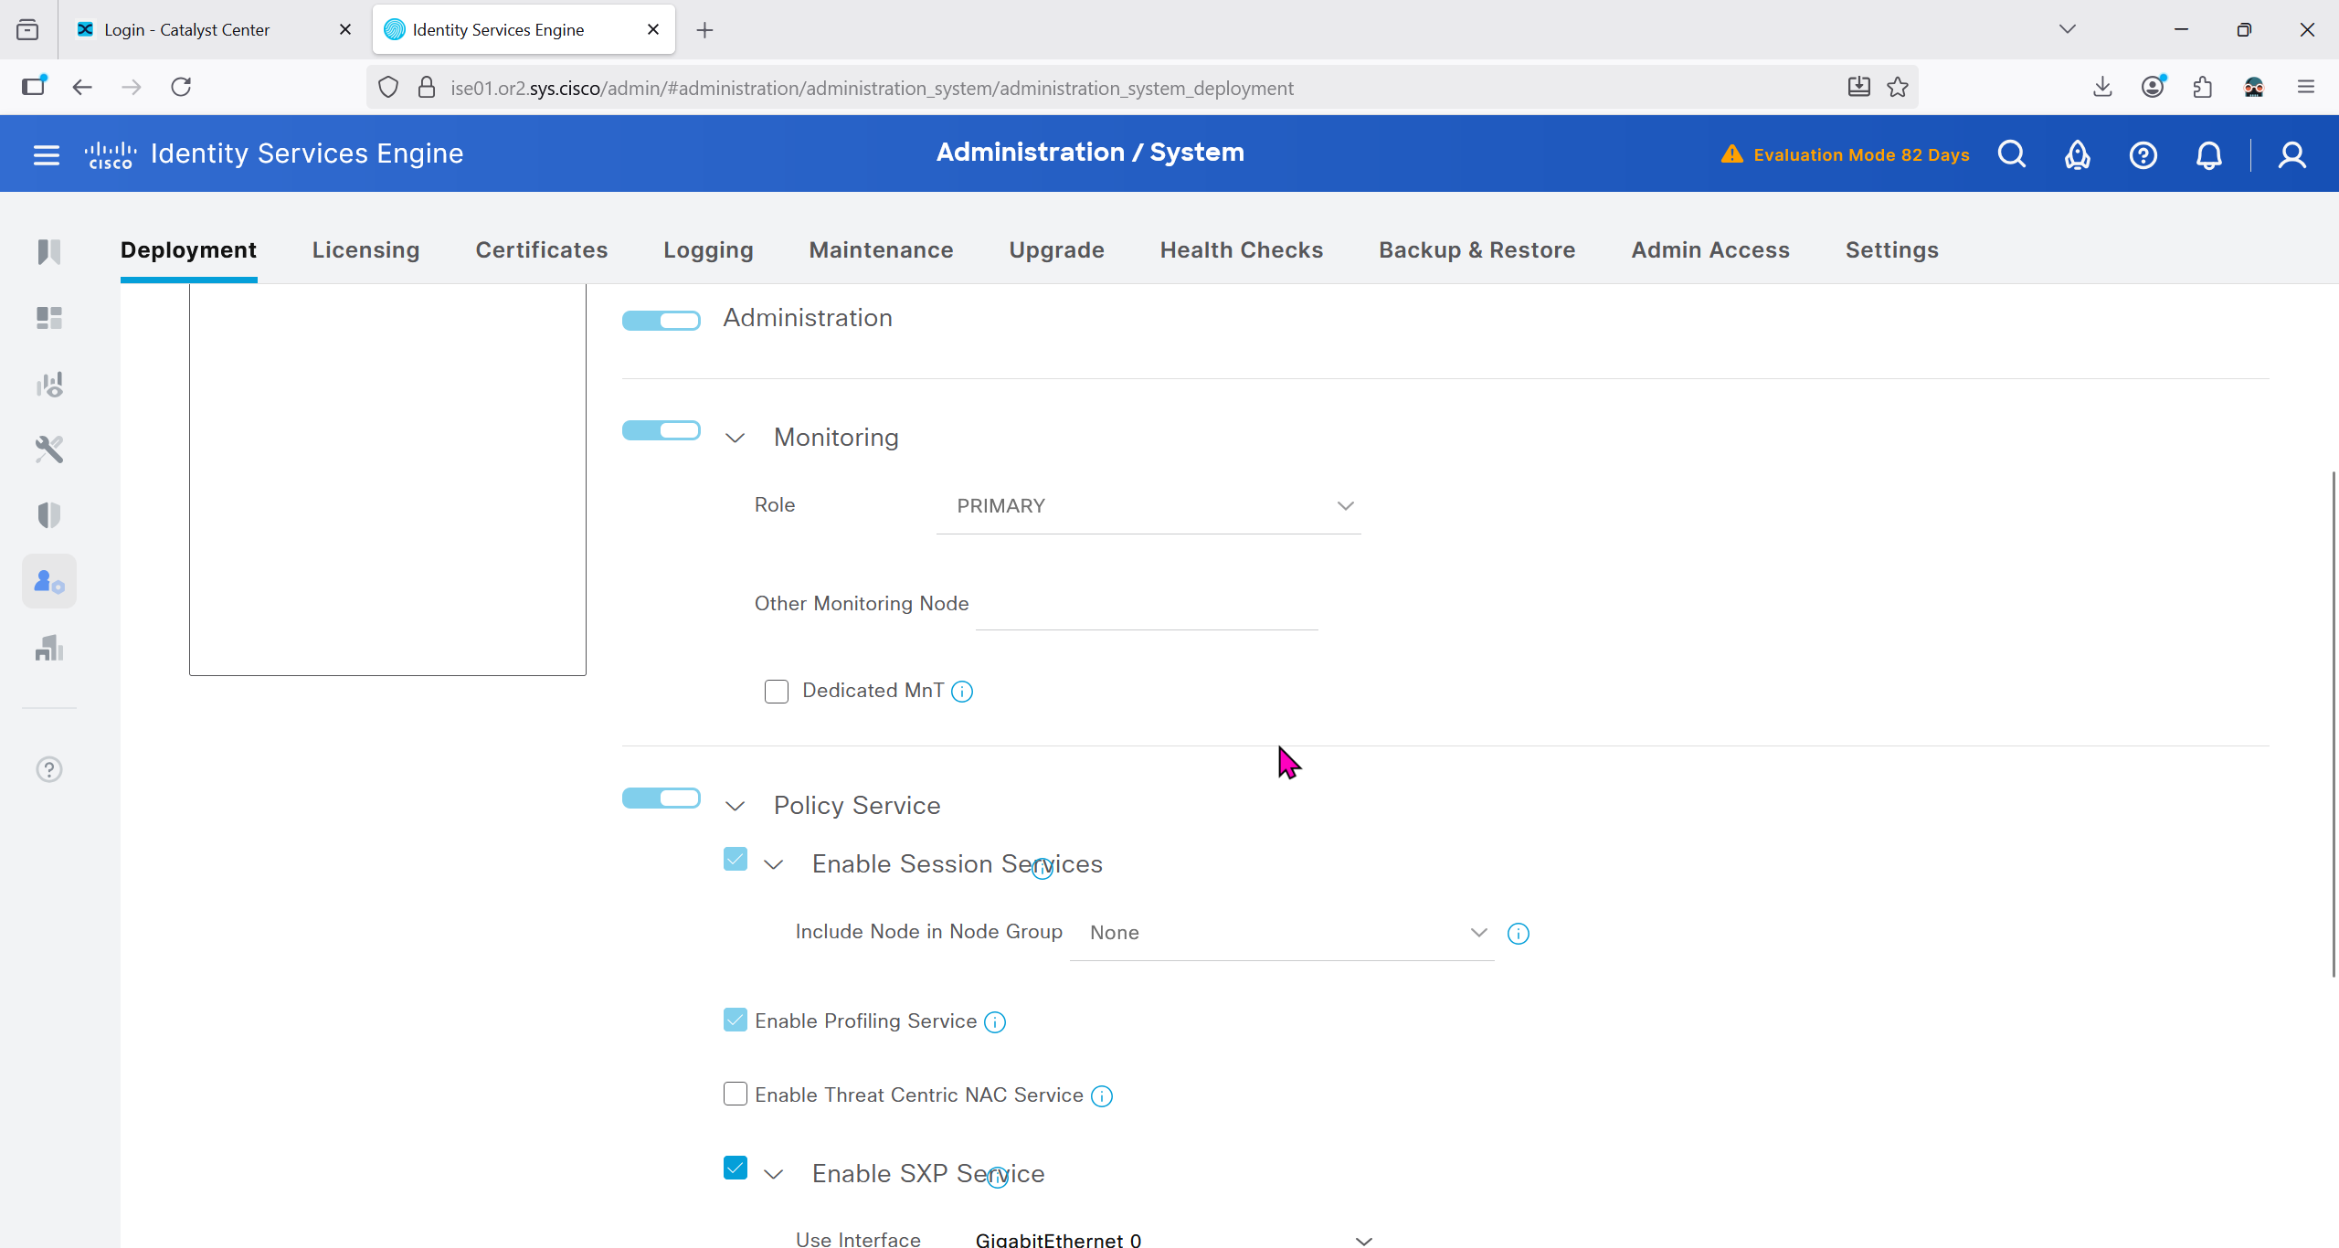Click the Other Monitoring Node input field
The height and width of the screenshot is (1248, 2339).
[x=1147, y=607]
